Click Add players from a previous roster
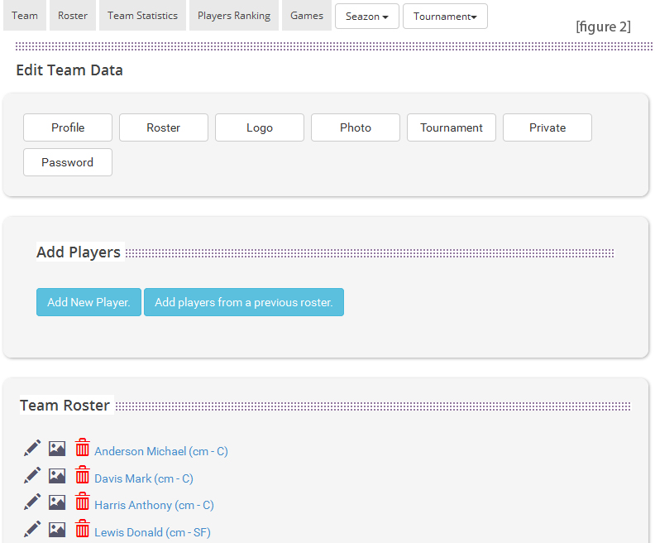The image size is (655, 543). (243, 302)
